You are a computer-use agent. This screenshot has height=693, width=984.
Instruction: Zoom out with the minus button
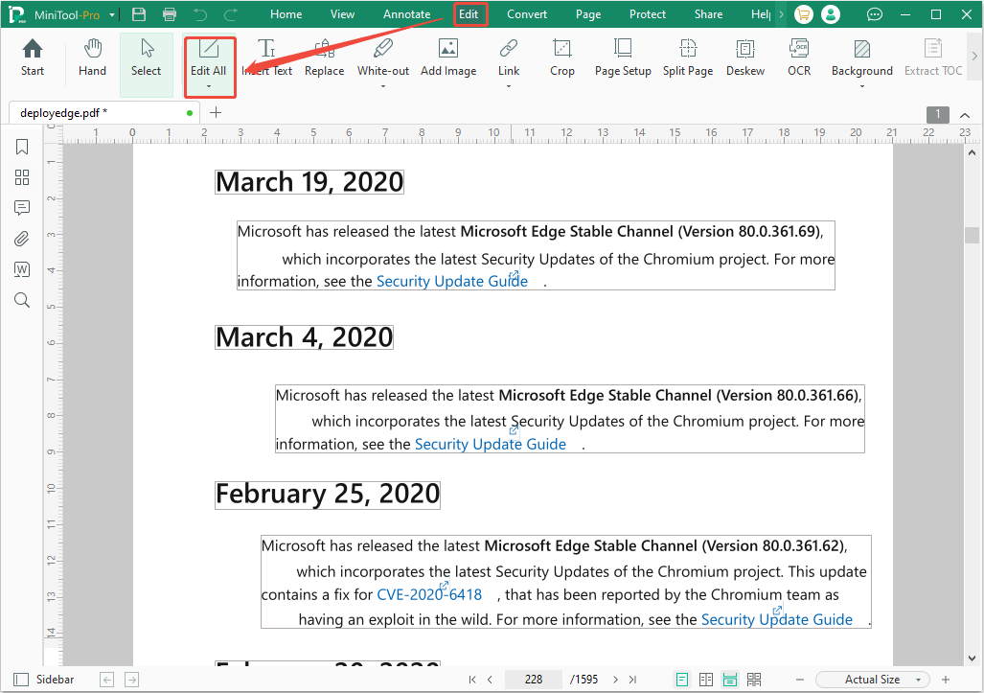799,680
